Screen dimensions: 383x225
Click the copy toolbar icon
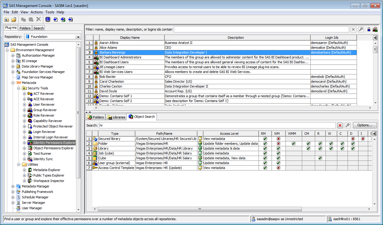(x=24, y=19)
